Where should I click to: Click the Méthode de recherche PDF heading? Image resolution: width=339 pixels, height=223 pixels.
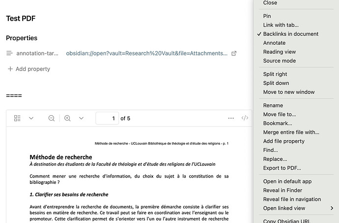pos(61,157)
